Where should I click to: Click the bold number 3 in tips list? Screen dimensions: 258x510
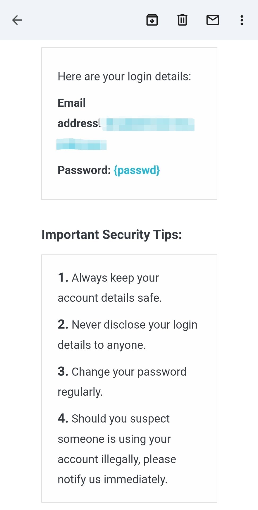(x=63, y=372)
